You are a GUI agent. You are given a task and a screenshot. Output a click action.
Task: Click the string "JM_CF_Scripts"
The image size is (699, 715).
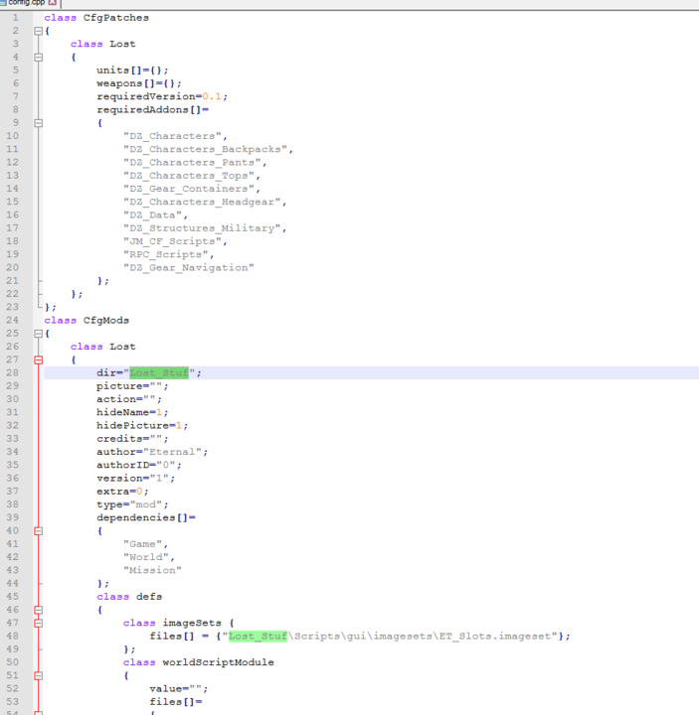click(172, 241)
